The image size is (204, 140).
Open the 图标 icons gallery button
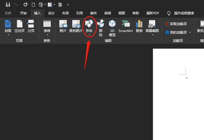click(101, 28)
